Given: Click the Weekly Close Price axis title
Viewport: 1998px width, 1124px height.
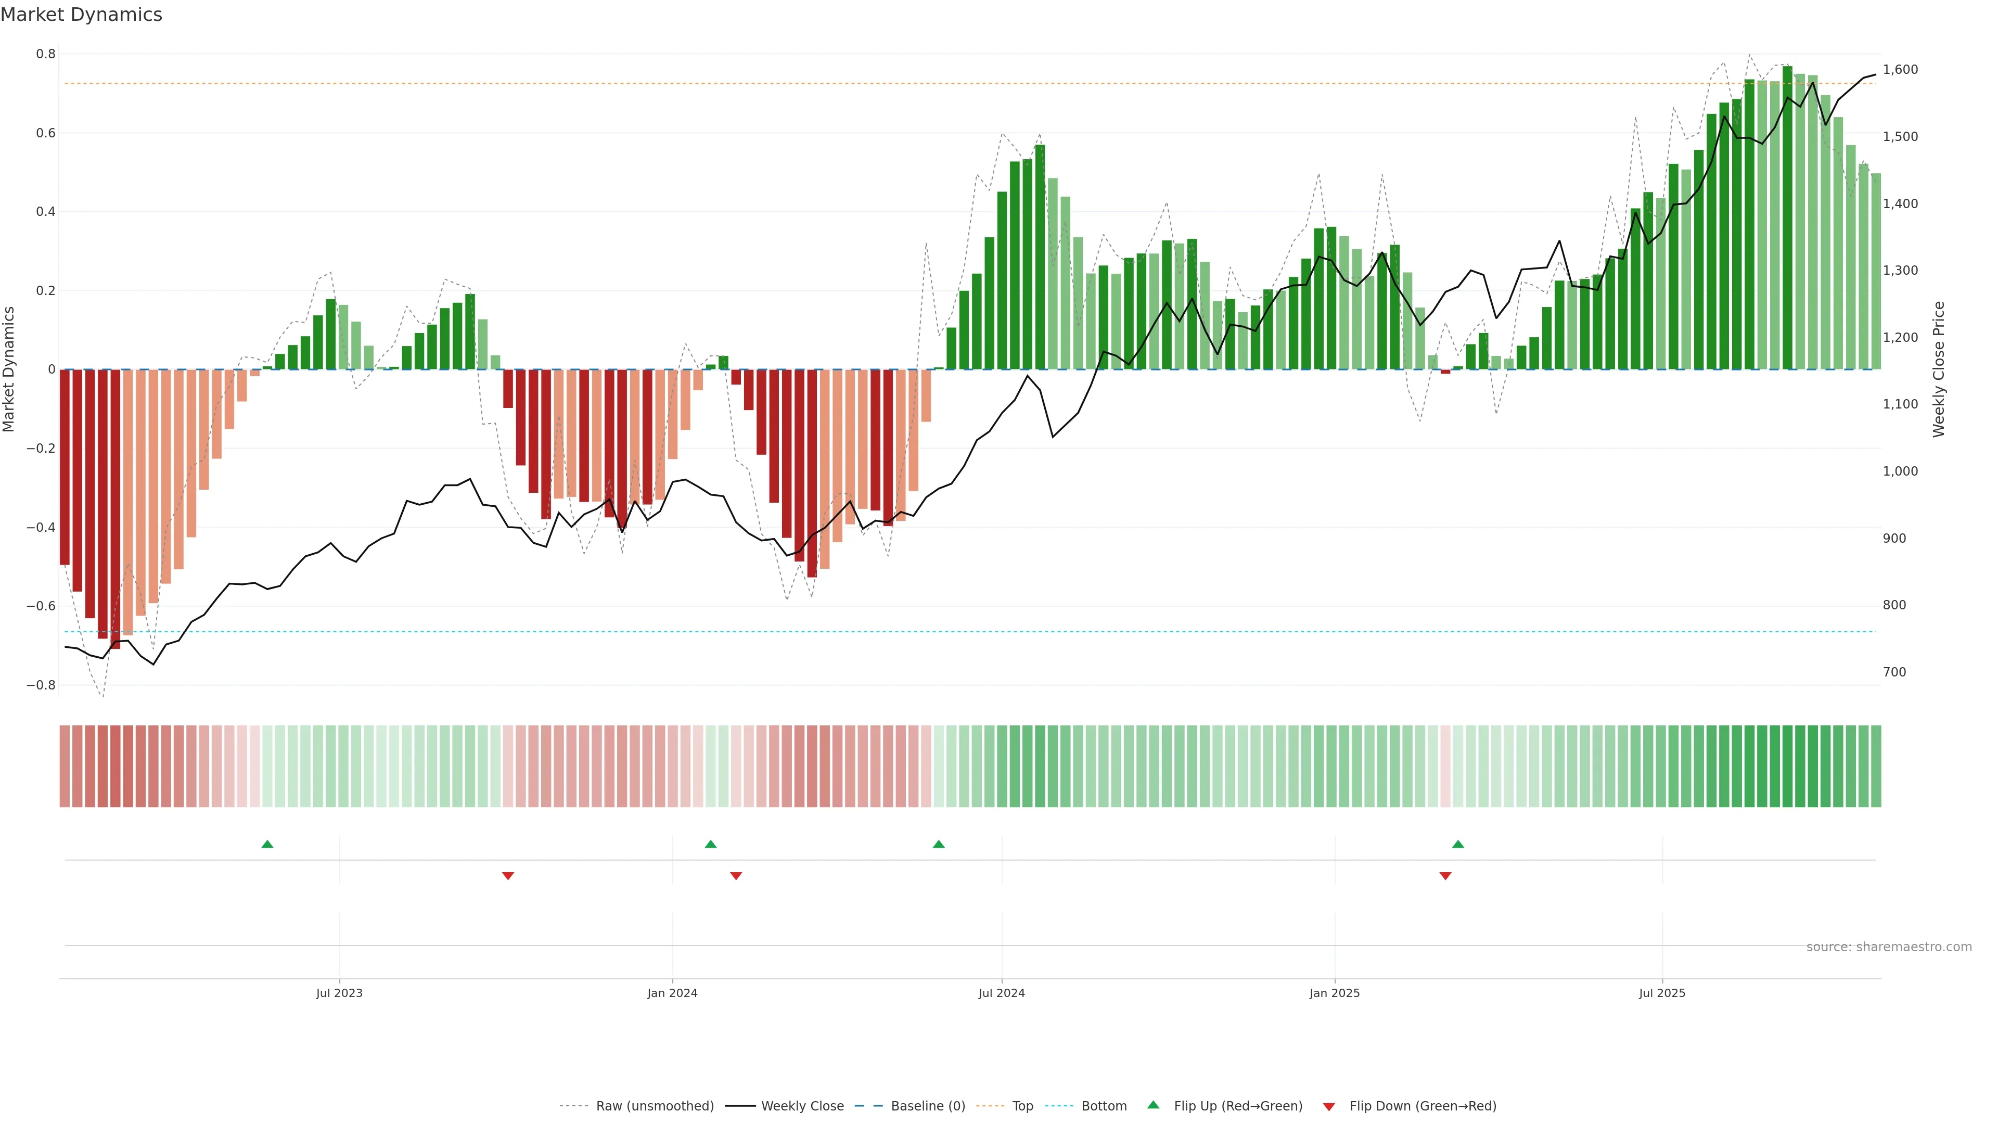Looking at the screenshot, I should [1938, 369].
